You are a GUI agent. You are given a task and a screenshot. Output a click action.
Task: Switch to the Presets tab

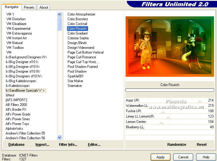29,7
